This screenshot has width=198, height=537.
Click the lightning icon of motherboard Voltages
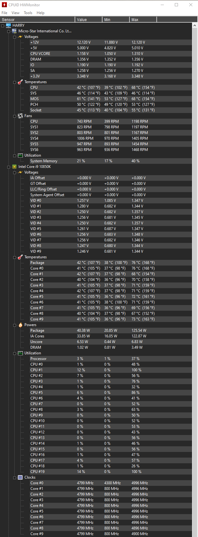pos(20,37)
